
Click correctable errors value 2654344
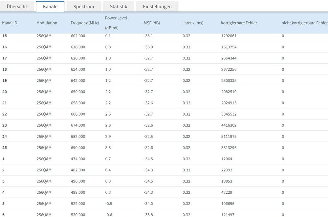[229, 58]
